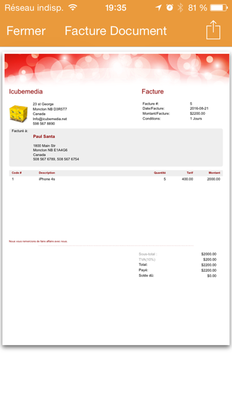Select the Solde dû $0.00 amount
Screen dimensions: 232x412
tap(212, 276)
